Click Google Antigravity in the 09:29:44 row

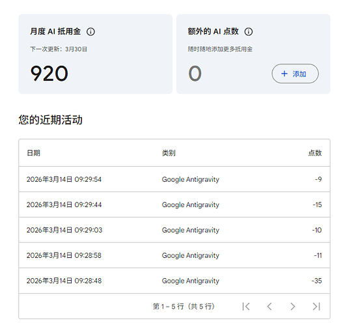191,205
